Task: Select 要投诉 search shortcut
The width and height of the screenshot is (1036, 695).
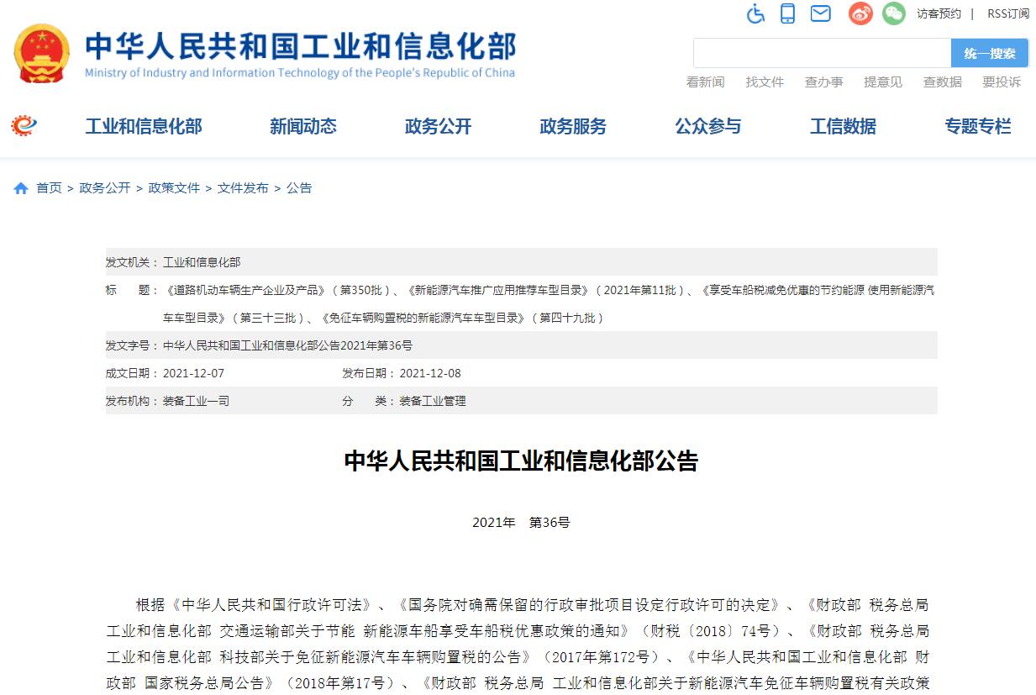Action: click(1002, 82)
